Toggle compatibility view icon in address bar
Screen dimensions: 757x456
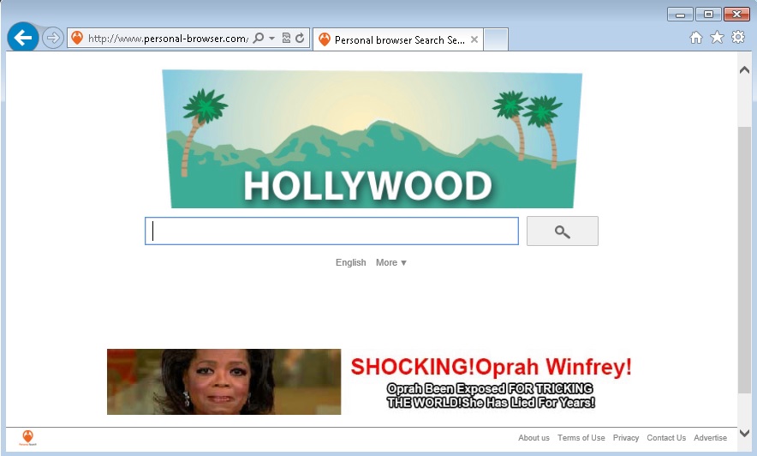point(286,38)
